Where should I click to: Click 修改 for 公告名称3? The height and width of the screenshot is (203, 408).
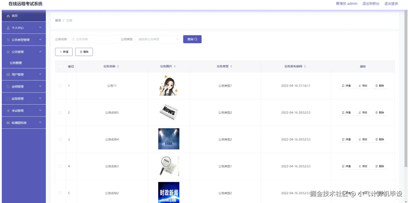363,166
